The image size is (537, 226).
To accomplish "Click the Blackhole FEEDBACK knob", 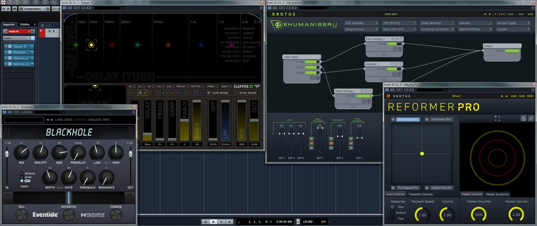I will point(87,178).
